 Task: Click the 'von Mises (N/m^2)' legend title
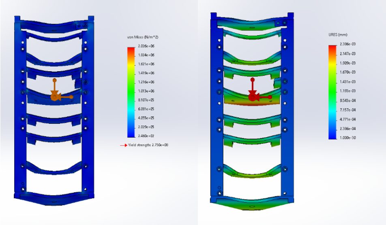pyautogui.click(x=143, y=37)
